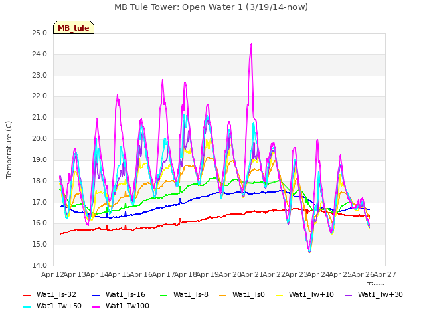Select the purple Wat1_Tw+30 legend swatch
Viewport: 425px width, 319px height.
tap(348, 295)
